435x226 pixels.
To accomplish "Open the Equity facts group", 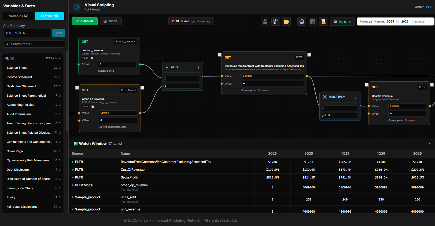I will [33, 197].
